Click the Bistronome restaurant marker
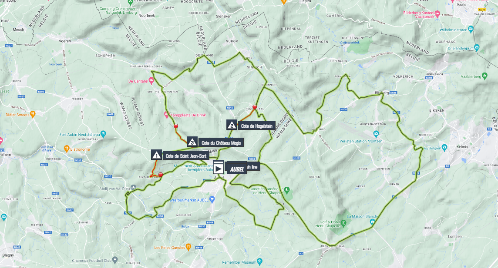This screenshot has width=498, height=268. 66,148
